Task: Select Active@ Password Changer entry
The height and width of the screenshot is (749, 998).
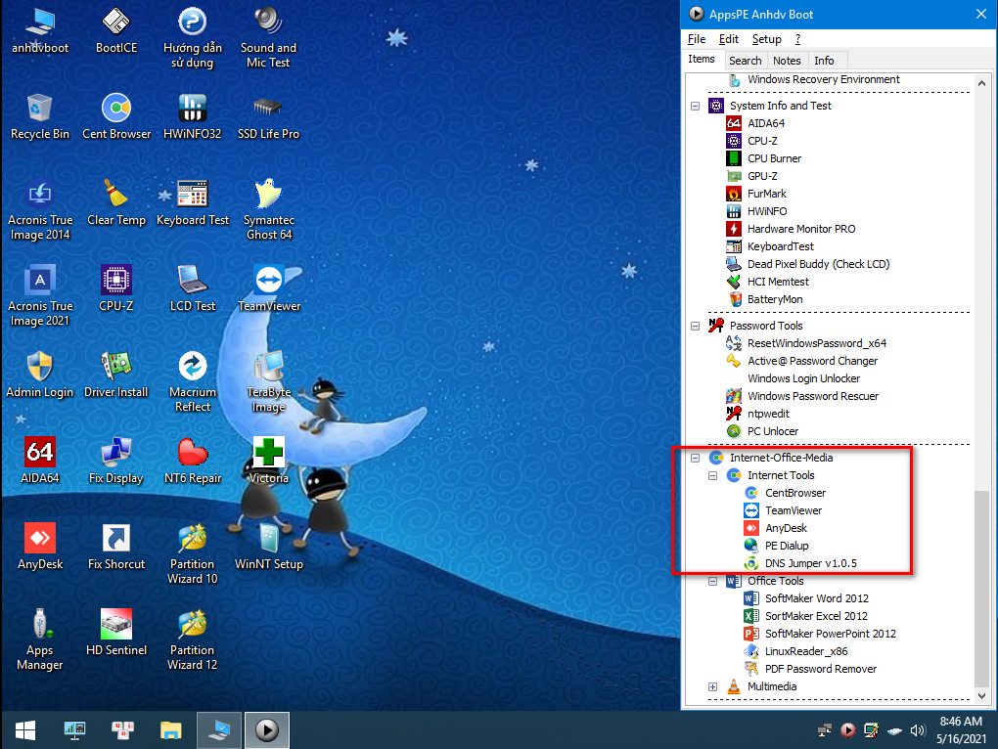Action: click(x=812, y=361)
